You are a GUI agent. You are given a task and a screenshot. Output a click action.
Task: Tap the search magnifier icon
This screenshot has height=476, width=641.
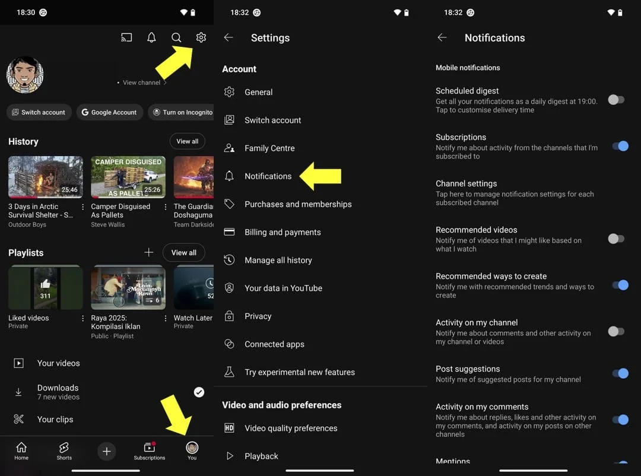(176, 37)
